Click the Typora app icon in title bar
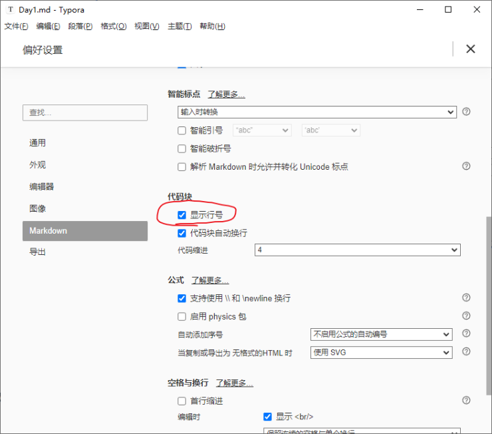The width and height of the screenshot is (492, 434). [x=11, y=10]
